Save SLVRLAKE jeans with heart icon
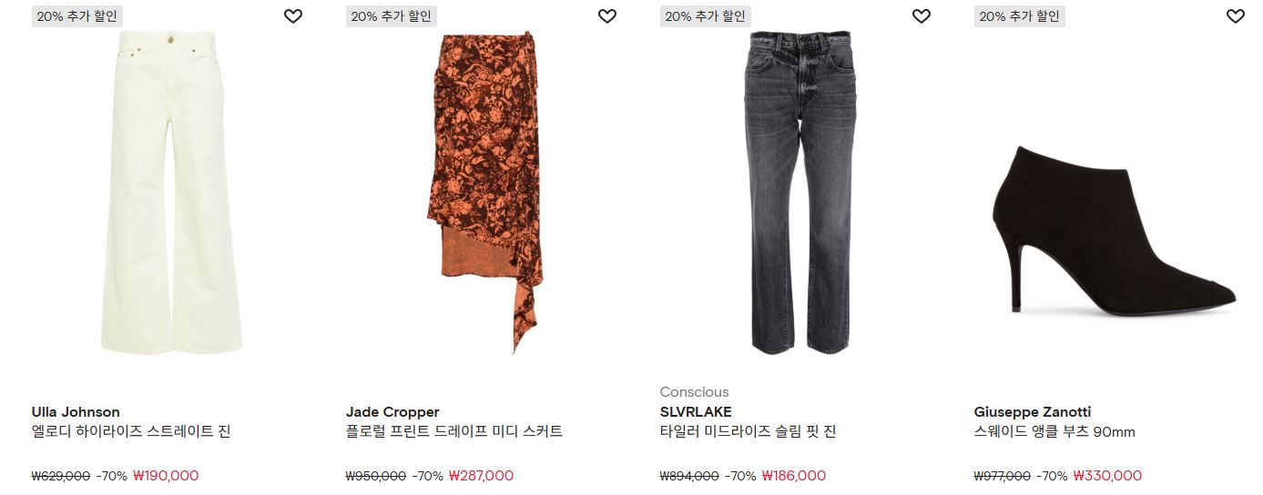Image resolution: width=1263 pixels, height=495 pixels. [x=921, y=16]
